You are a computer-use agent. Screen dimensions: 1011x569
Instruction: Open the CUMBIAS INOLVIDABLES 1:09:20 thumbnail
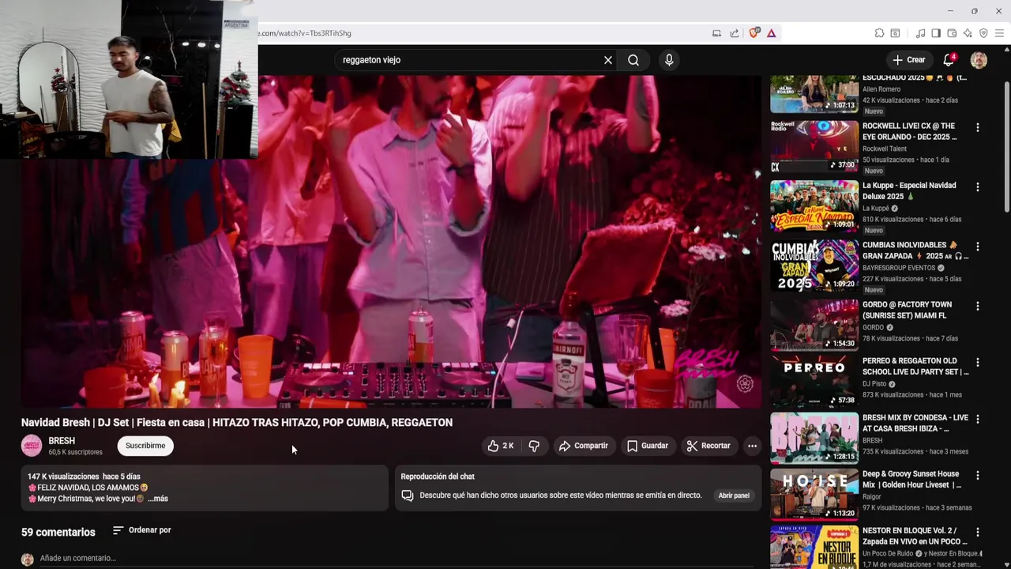[814, 265]
